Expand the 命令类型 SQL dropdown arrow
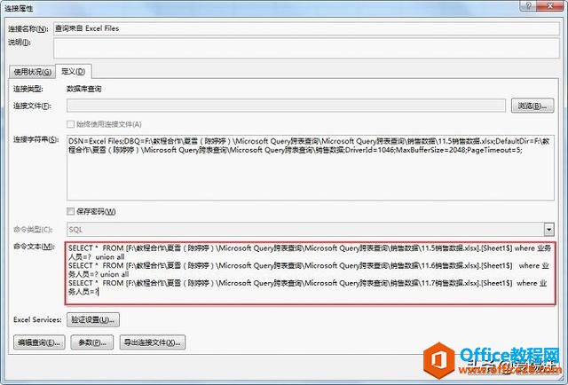The width and height of the screenshot is (568, 385). [x=548, y=228]
